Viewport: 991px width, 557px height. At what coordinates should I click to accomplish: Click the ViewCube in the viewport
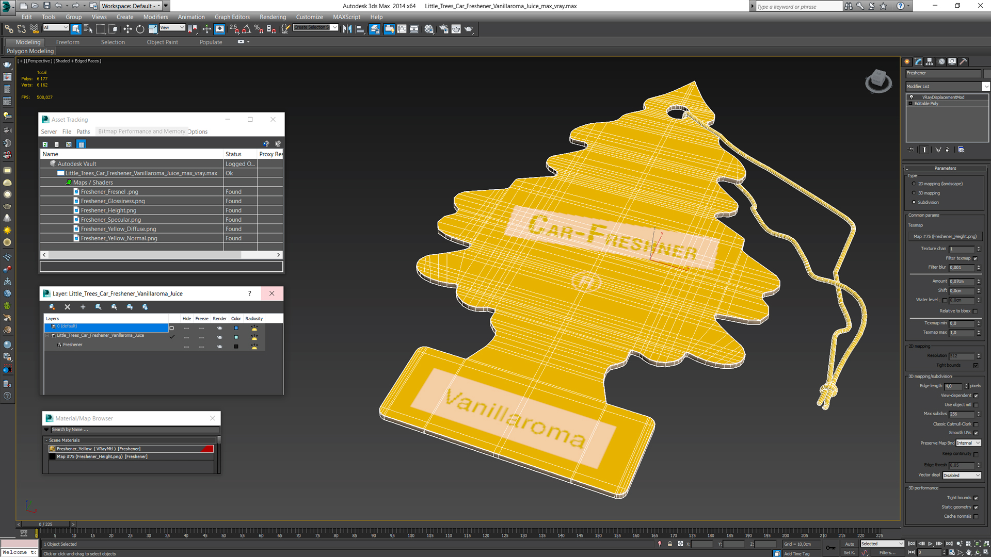point(878,81)
